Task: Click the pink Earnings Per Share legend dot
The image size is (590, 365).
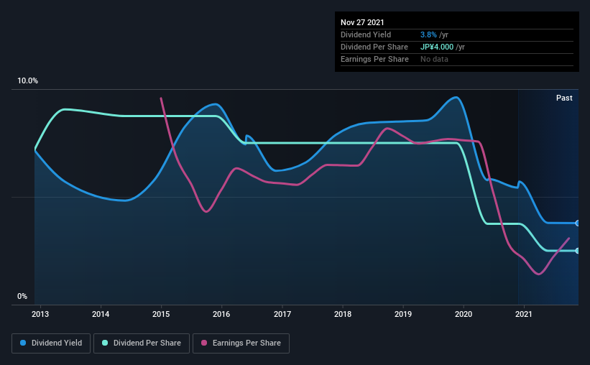Action: coord(204,343)
